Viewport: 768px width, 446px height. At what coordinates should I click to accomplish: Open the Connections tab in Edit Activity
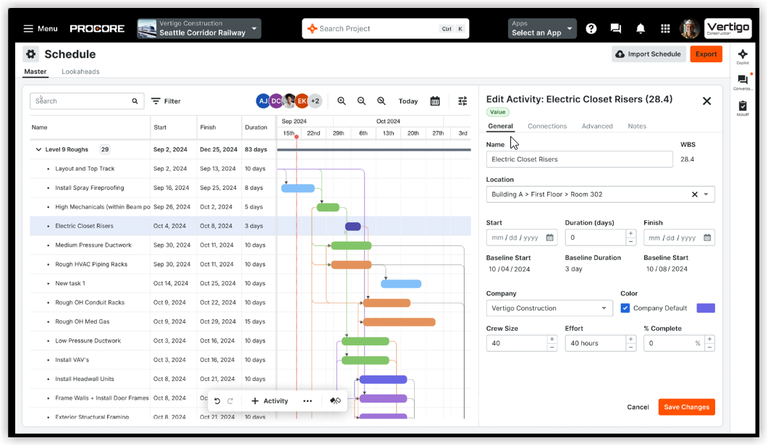pos(547,125)
